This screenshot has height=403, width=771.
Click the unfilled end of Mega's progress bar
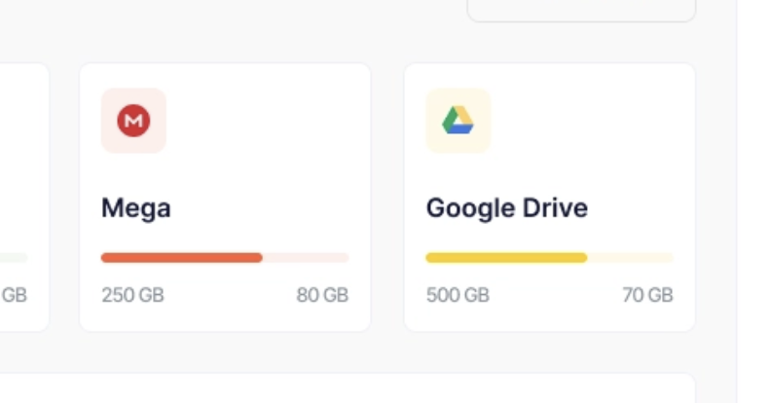point(306,258)
